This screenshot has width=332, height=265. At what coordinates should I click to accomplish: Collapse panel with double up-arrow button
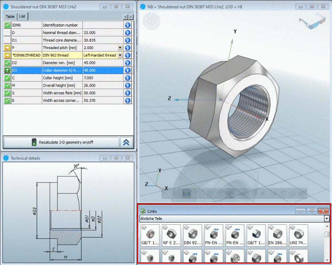pos(126,142)
